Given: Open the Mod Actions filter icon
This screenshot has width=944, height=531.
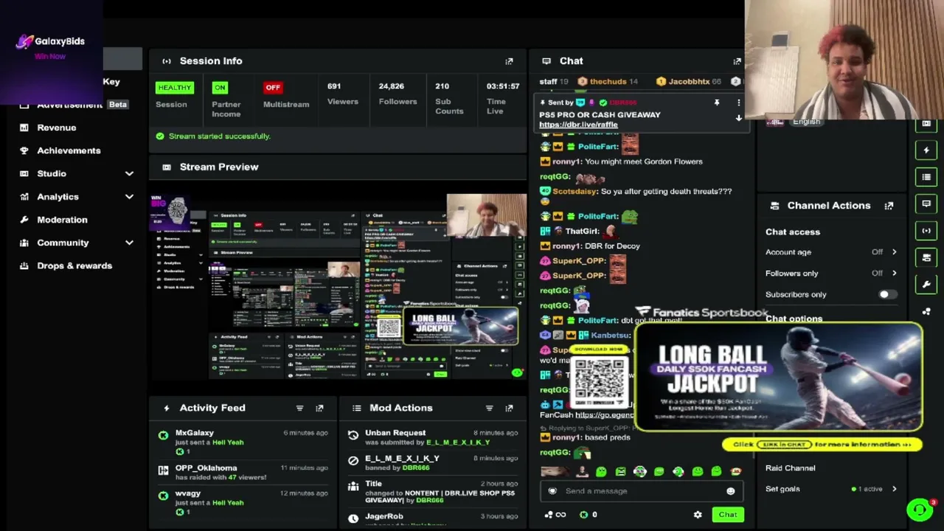Looking at the screenshot, I should click(489, 408).
